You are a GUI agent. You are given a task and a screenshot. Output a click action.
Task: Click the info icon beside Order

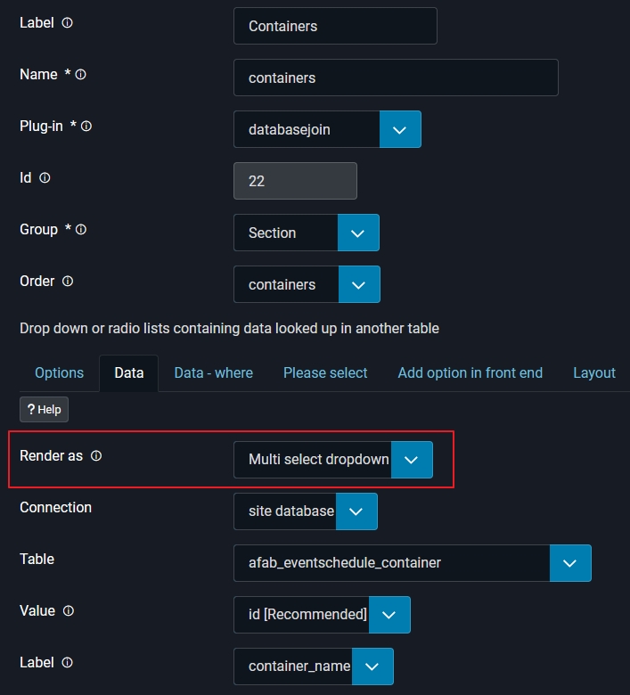[x=68, y=282]
